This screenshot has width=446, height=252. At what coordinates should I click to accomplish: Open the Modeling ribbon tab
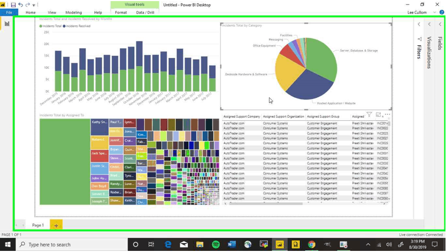[x=73, y=13]
